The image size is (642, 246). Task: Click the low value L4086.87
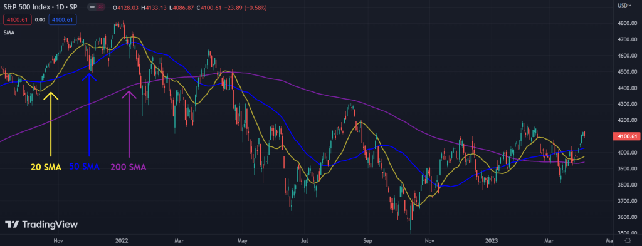(x=182, y=7)
